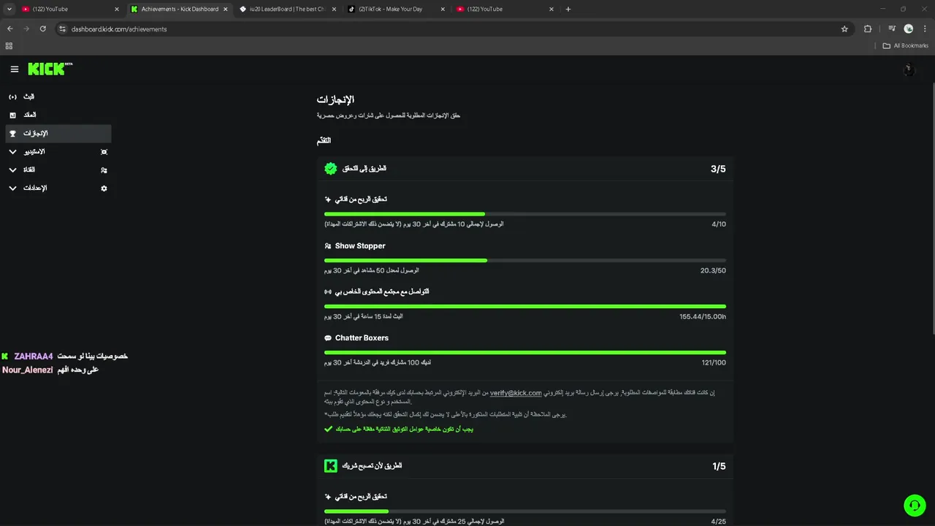Switch to YouTube tab left of Kick tab
Viewport: 935px width, 526px height.
[x=71, y=9]
